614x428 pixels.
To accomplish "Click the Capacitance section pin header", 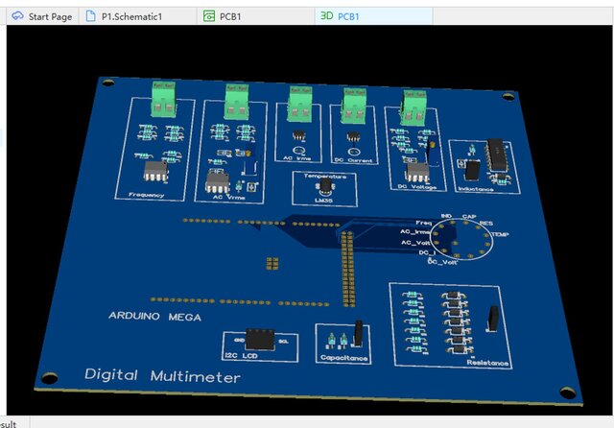I will [x=358, y=334].
